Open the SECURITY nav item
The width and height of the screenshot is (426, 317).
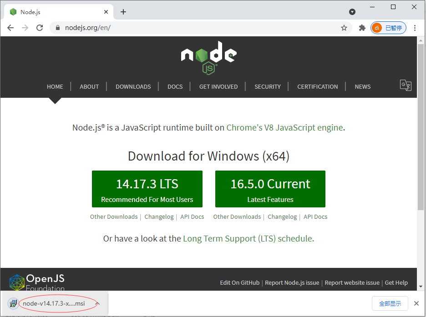click(x=268, y=86)
